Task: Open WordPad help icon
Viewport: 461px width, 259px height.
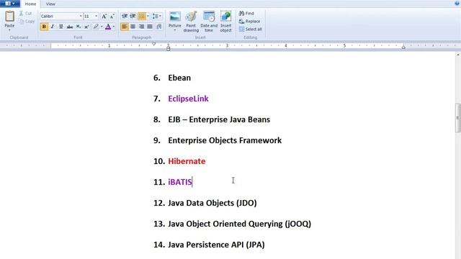Action: [457, 3]
